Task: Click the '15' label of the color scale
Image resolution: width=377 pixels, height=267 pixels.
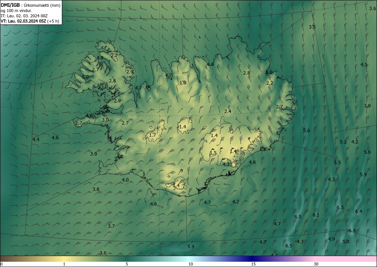Action: (x=253, y=264)
